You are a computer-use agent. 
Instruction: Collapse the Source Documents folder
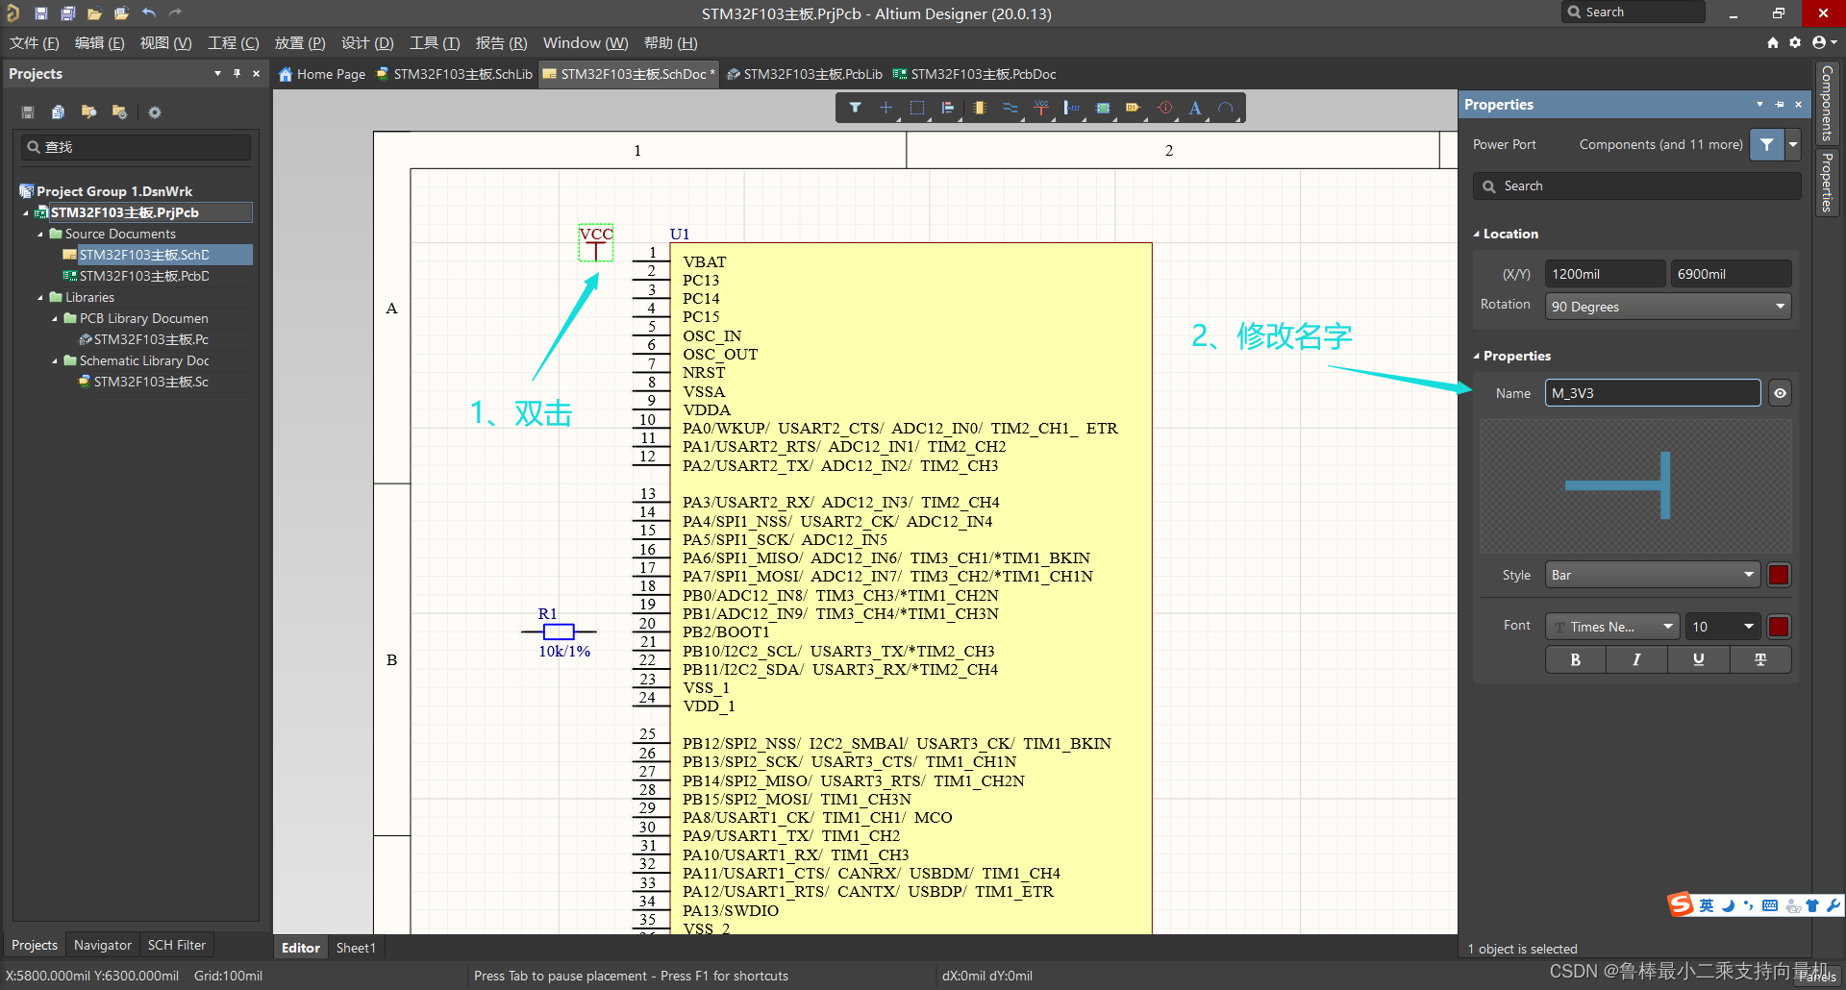click(40, 234)
